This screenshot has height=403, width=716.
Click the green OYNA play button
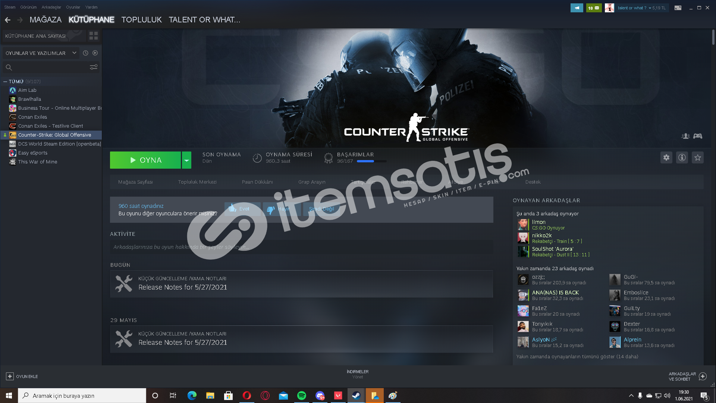145,160
